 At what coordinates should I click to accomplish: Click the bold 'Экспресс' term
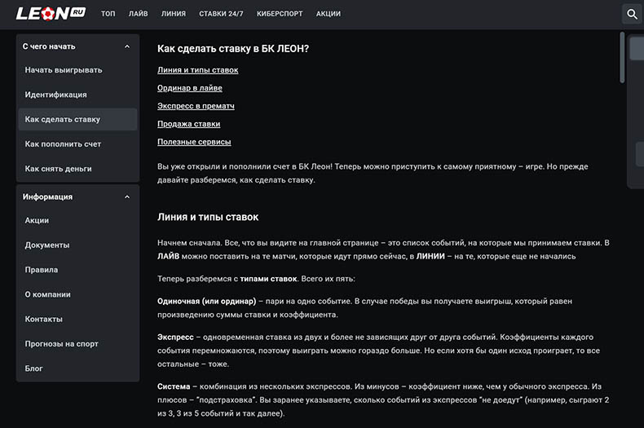(175, 338)
